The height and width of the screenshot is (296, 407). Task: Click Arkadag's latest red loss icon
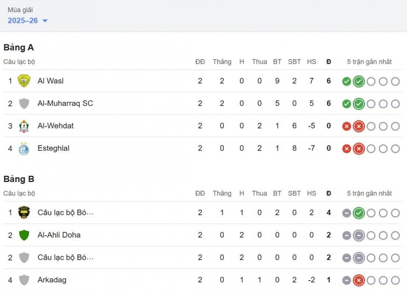coord(359,280)
